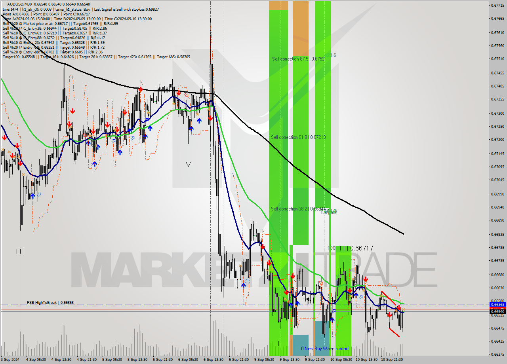This screenshot has width=507, height=364.
Task: Click the 0.67405 price axis label
Action: tap(497, 86)
